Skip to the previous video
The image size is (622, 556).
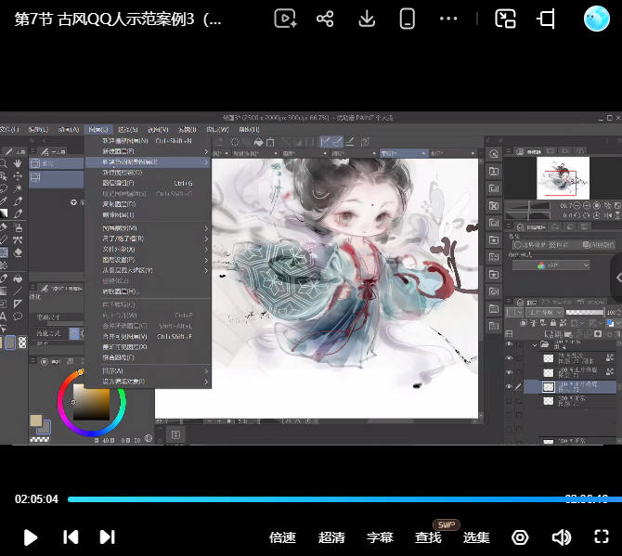tap(71, 537)
